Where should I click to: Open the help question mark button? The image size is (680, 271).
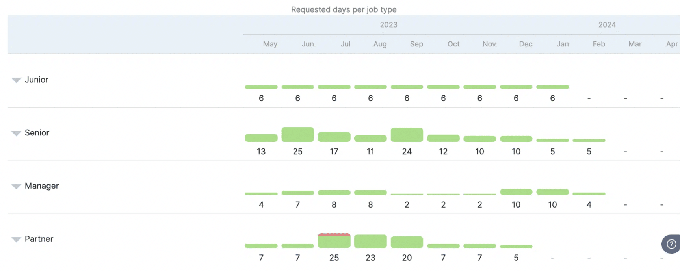(x=671, y=244)
